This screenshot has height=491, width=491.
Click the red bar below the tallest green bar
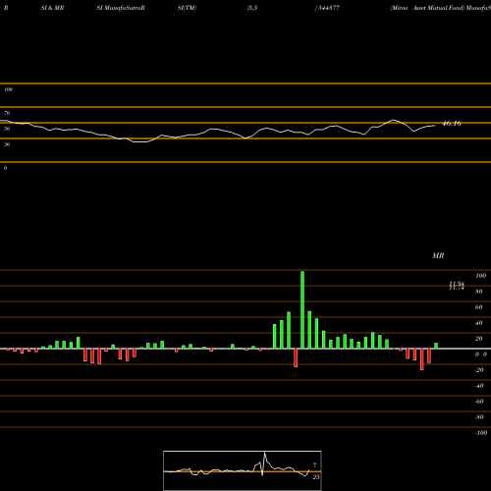296,357
